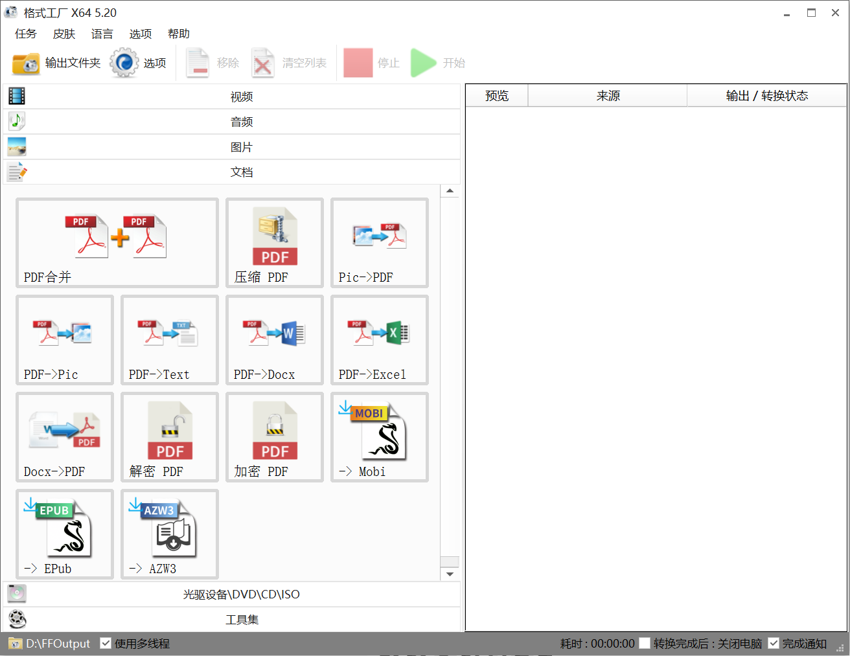Pick the PDF->Excel converter
This screenshot has height=656, width=850.
tap(380, 340)
